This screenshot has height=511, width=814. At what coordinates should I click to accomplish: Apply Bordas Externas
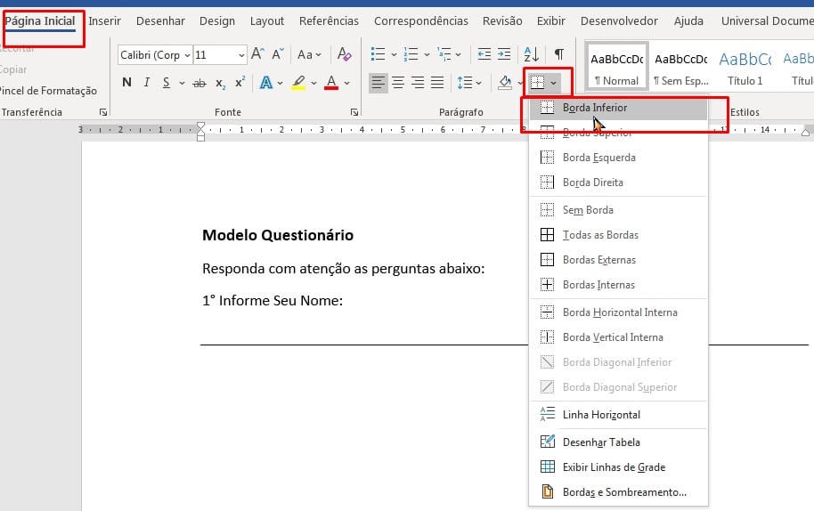(618, 260)
